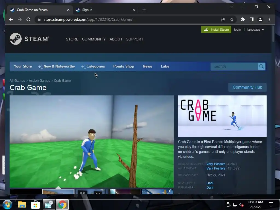Close the Crab Game on Steam tab
The width and height of the screenshot is (280, 210).
click(68, 10)
